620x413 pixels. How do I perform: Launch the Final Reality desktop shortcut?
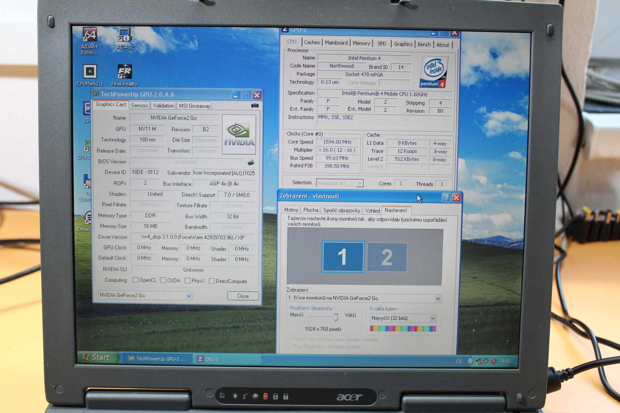tap(124, 75)
